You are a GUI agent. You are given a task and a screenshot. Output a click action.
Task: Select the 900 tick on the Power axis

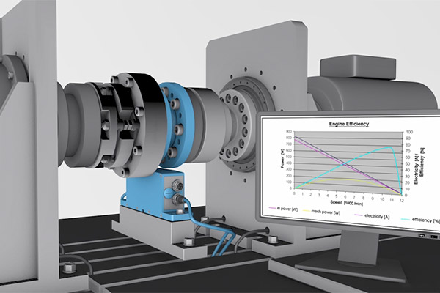(288, 132)
